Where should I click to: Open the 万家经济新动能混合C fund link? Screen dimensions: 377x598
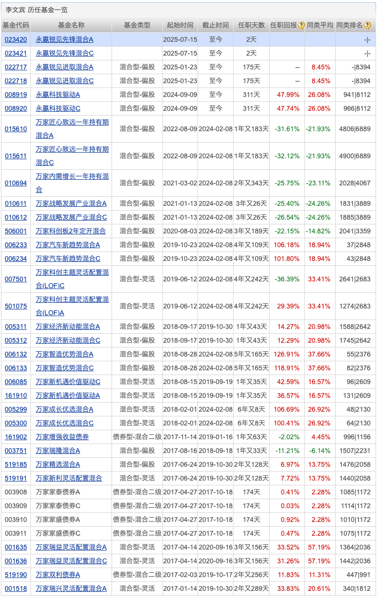click(x=68, y=340)
